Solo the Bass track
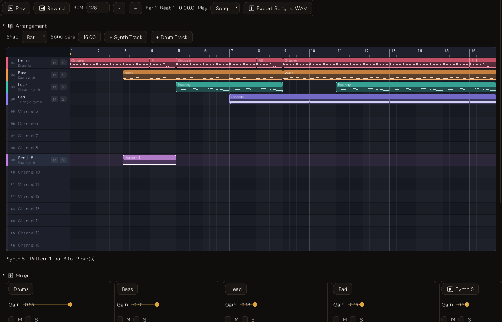This screenshot has height=322, width=502. 63,75
